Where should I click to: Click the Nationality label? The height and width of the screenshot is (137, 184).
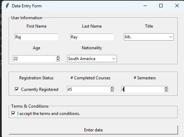click(92, 48)
